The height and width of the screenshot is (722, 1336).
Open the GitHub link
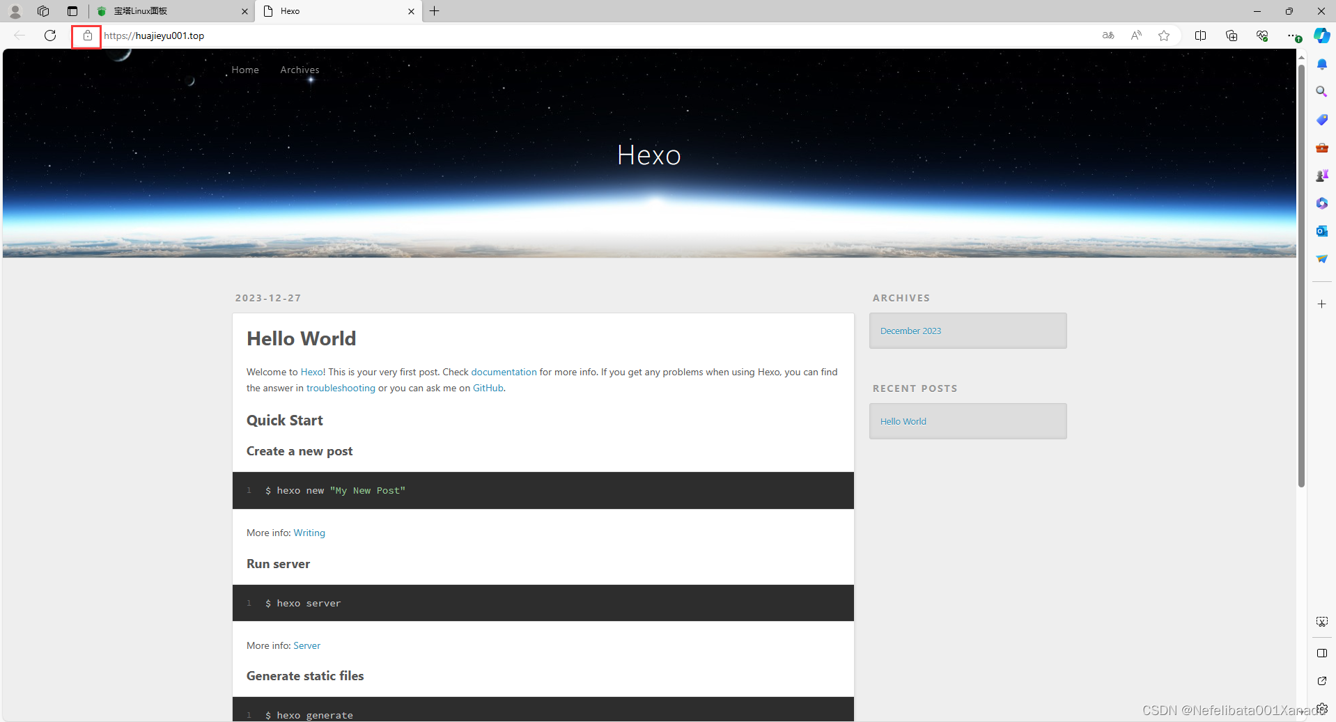click(x=488, y=389)
